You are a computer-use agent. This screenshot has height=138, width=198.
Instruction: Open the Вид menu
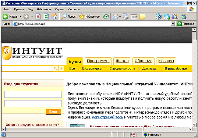(30, 9)
